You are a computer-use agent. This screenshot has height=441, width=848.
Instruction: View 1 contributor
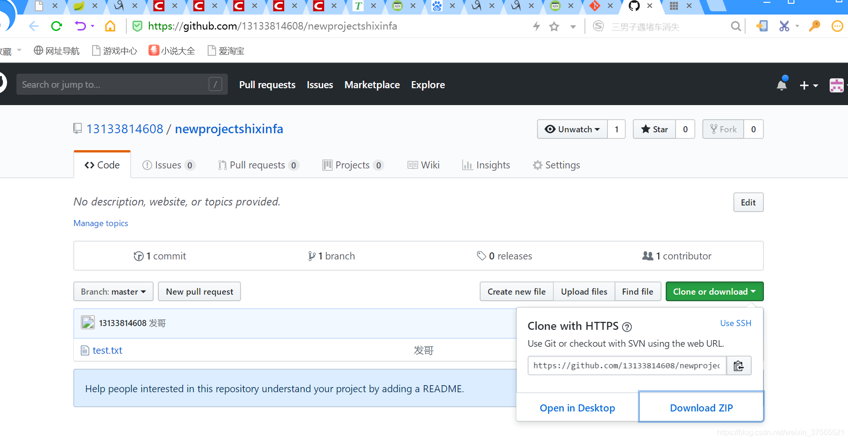pos(677,256)
